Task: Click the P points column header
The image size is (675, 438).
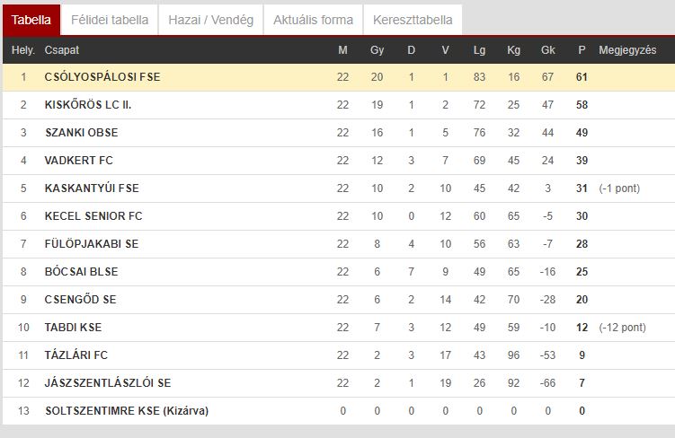Action: point(582,50)
